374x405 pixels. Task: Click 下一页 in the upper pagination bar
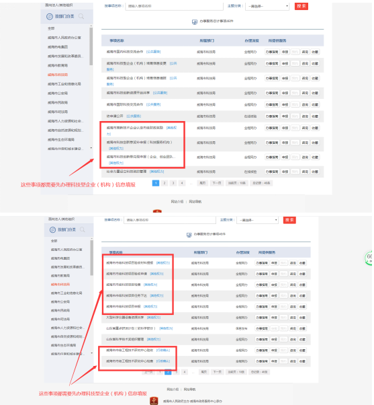point(216,183)
